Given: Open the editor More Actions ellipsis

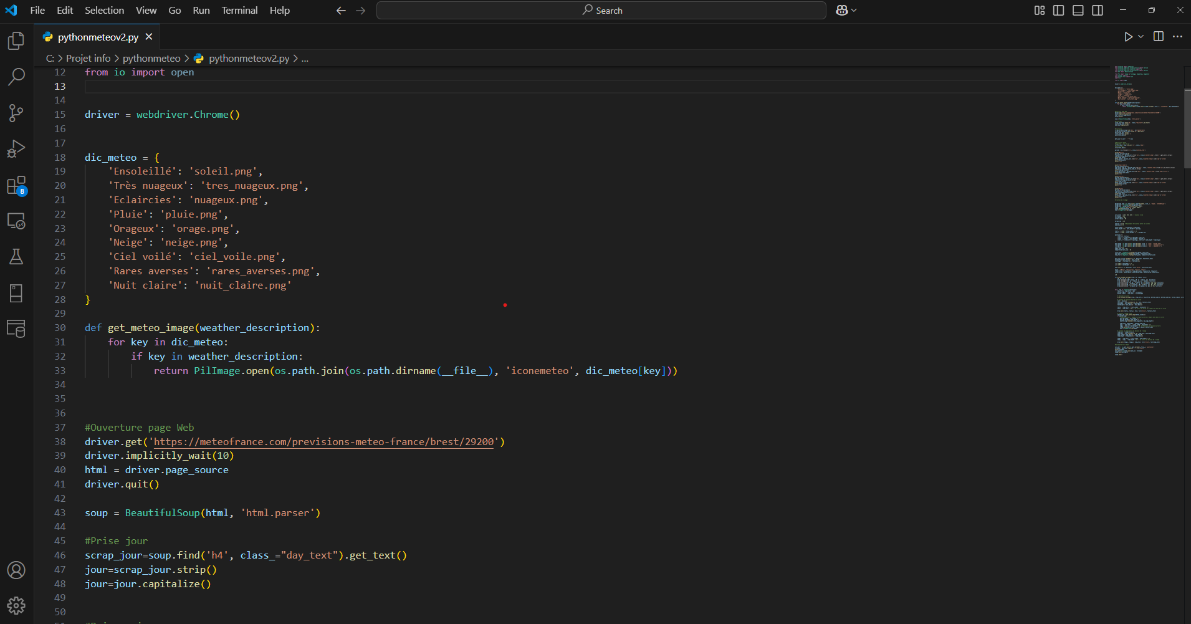Looking at the screenshot, I should (1177, 37).
